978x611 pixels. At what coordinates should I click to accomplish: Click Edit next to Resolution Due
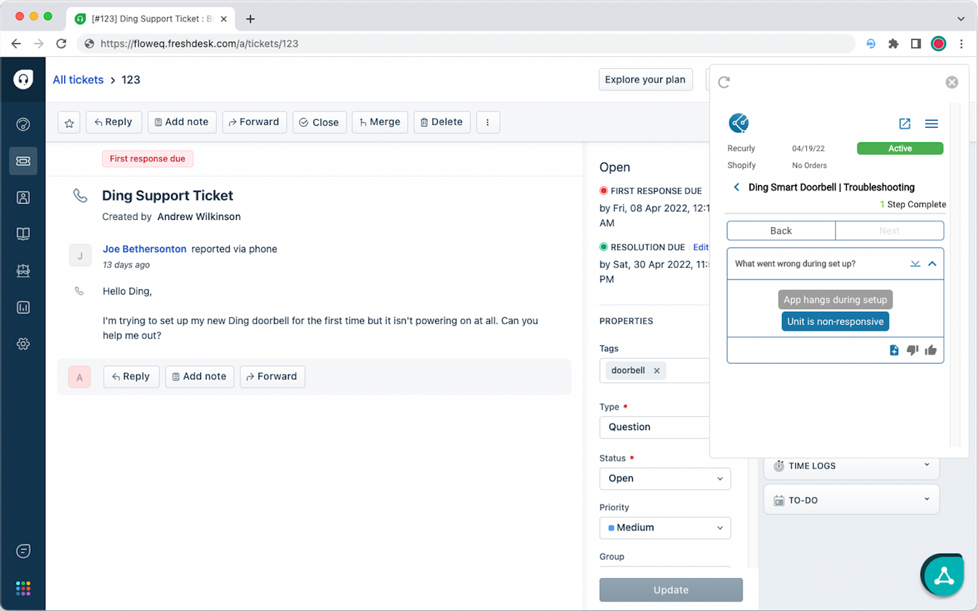tap(700, 247)
